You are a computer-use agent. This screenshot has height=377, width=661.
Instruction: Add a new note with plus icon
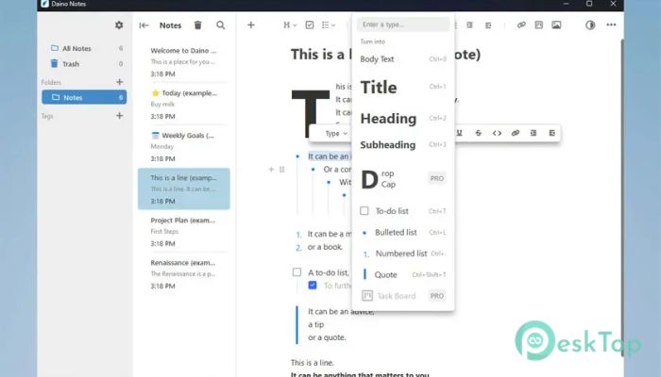tap(251, 25)
